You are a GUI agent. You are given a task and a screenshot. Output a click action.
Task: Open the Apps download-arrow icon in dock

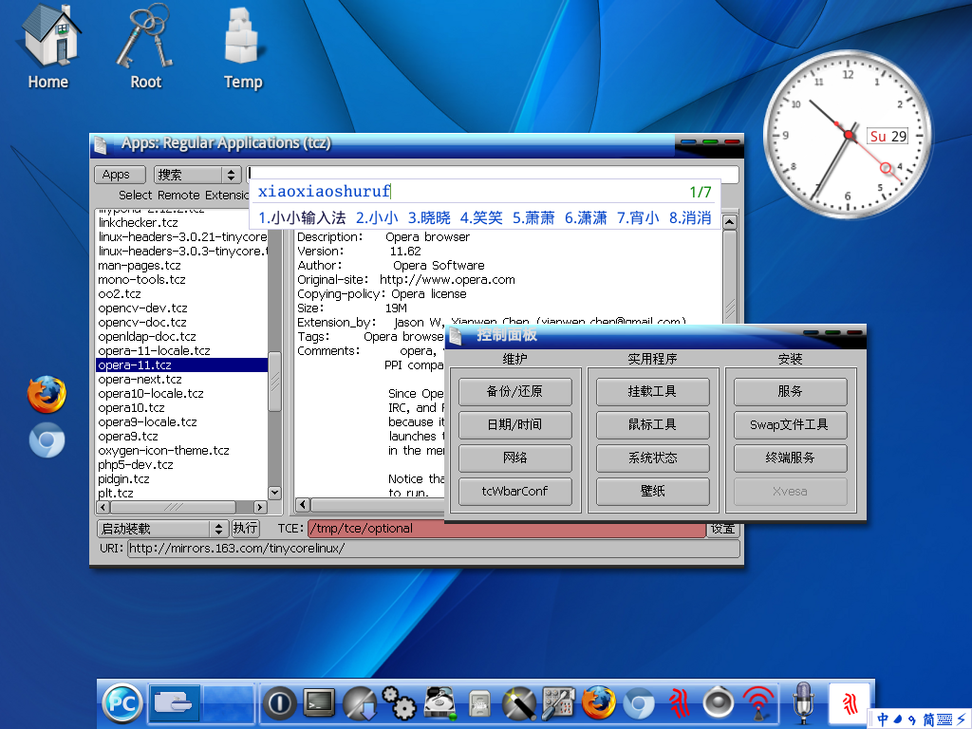pos(360,703)
